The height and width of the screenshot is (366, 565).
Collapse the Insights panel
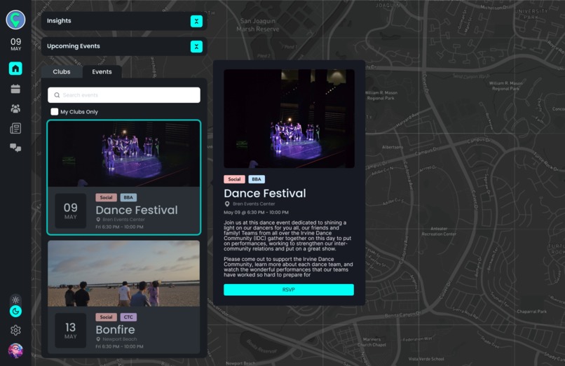pyautogui.click(x=196, y=21)
